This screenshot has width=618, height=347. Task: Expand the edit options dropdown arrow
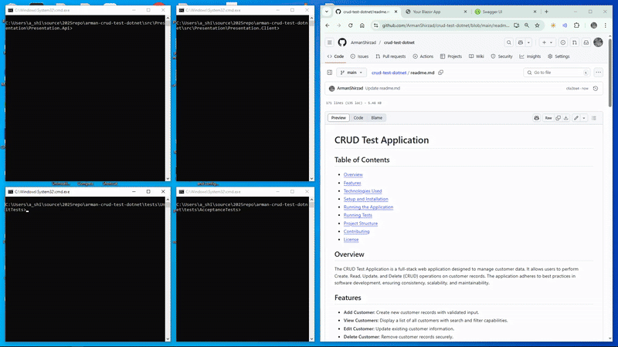[x=584, y=118]
